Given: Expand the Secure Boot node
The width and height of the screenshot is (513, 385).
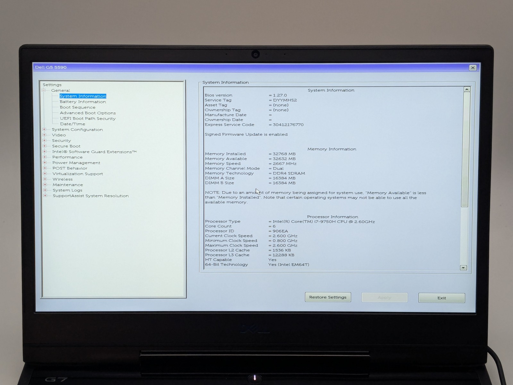Looking at the screenshot, I should (45, 146).
